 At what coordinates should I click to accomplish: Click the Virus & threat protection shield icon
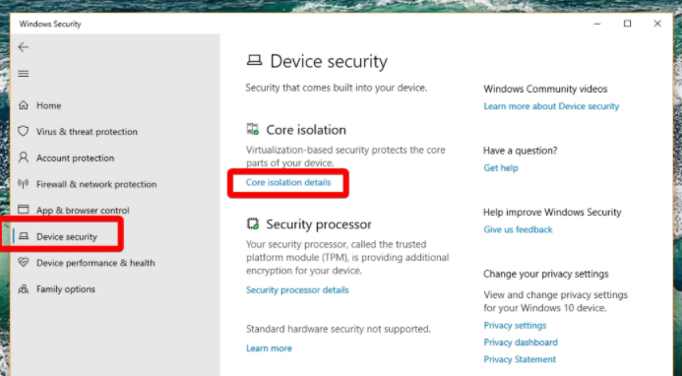click(x=24, y=132)
